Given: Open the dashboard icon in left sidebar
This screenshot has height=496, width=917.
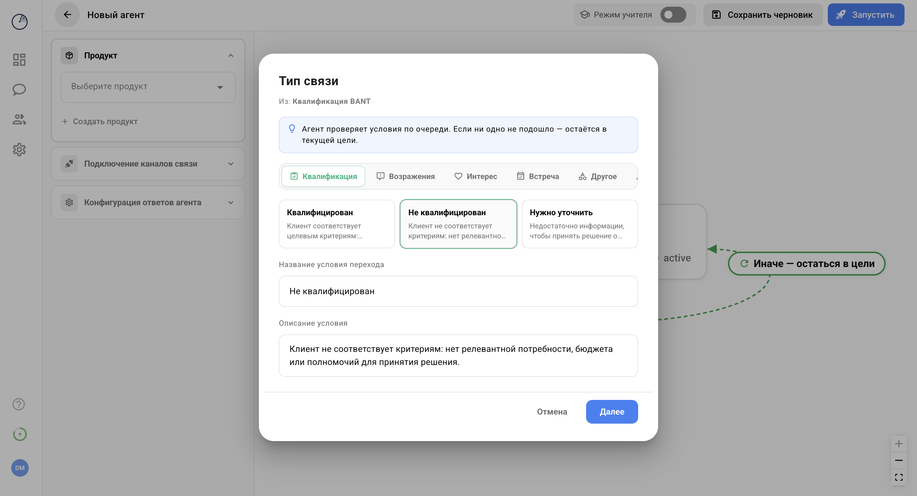Looking at the screenshot, I should click(x=19, y=60).
